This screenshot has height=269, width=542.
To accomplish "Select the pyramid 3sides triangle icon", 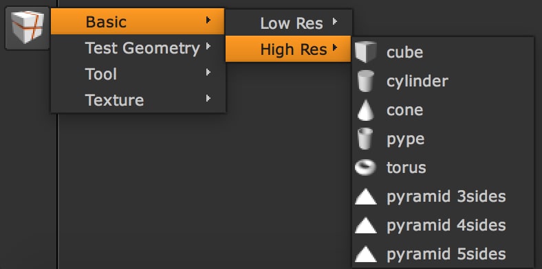I will coord(366,197).
